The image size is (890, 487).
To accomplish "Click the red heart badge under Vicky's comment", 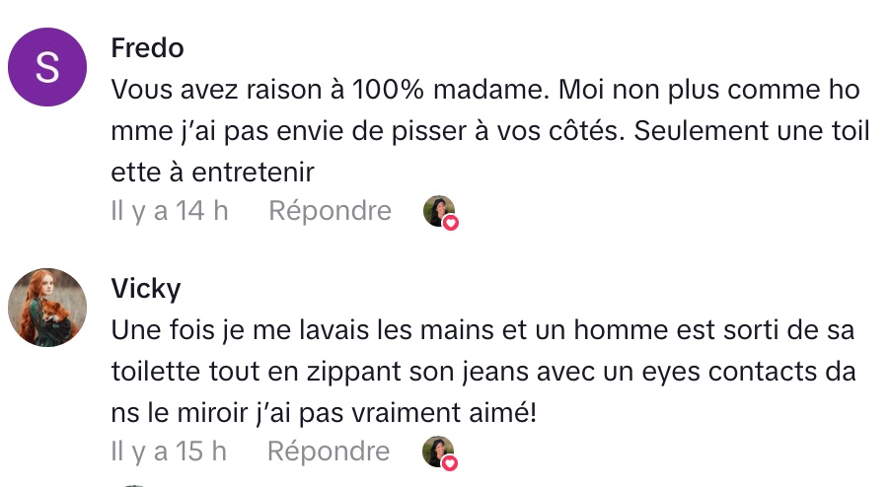I will click(x=451, y=463).
